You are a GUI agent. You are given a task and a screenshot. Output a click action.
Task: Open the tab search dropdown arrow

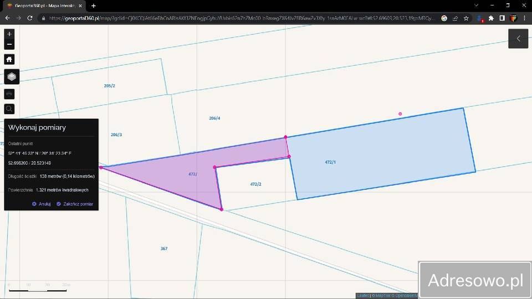[477, 6]
